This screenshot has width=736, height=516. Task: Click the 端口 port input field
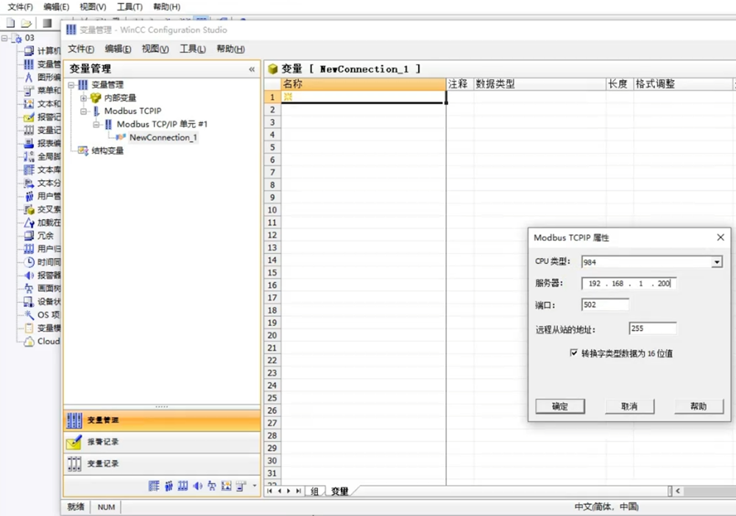pos(605,305)
